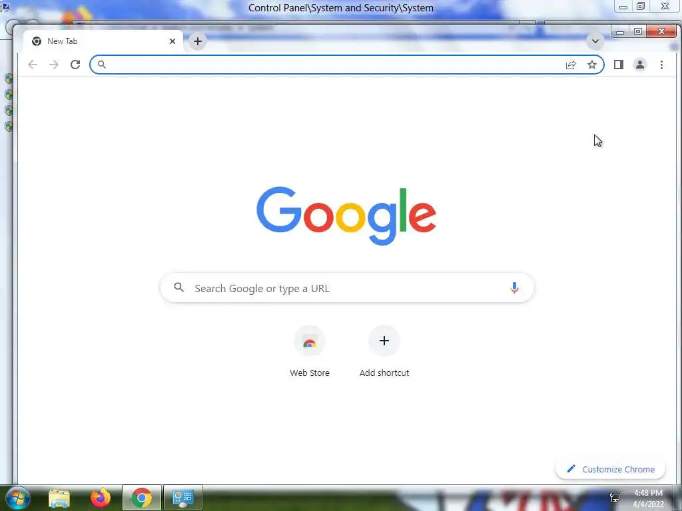Screen dimensions: 682x511
Task: Click the Chrome forward arrow
Action: tap(53, 65)
